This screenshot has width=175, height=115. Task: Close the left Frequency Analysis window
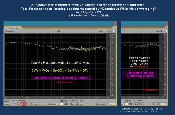point(115,23)
